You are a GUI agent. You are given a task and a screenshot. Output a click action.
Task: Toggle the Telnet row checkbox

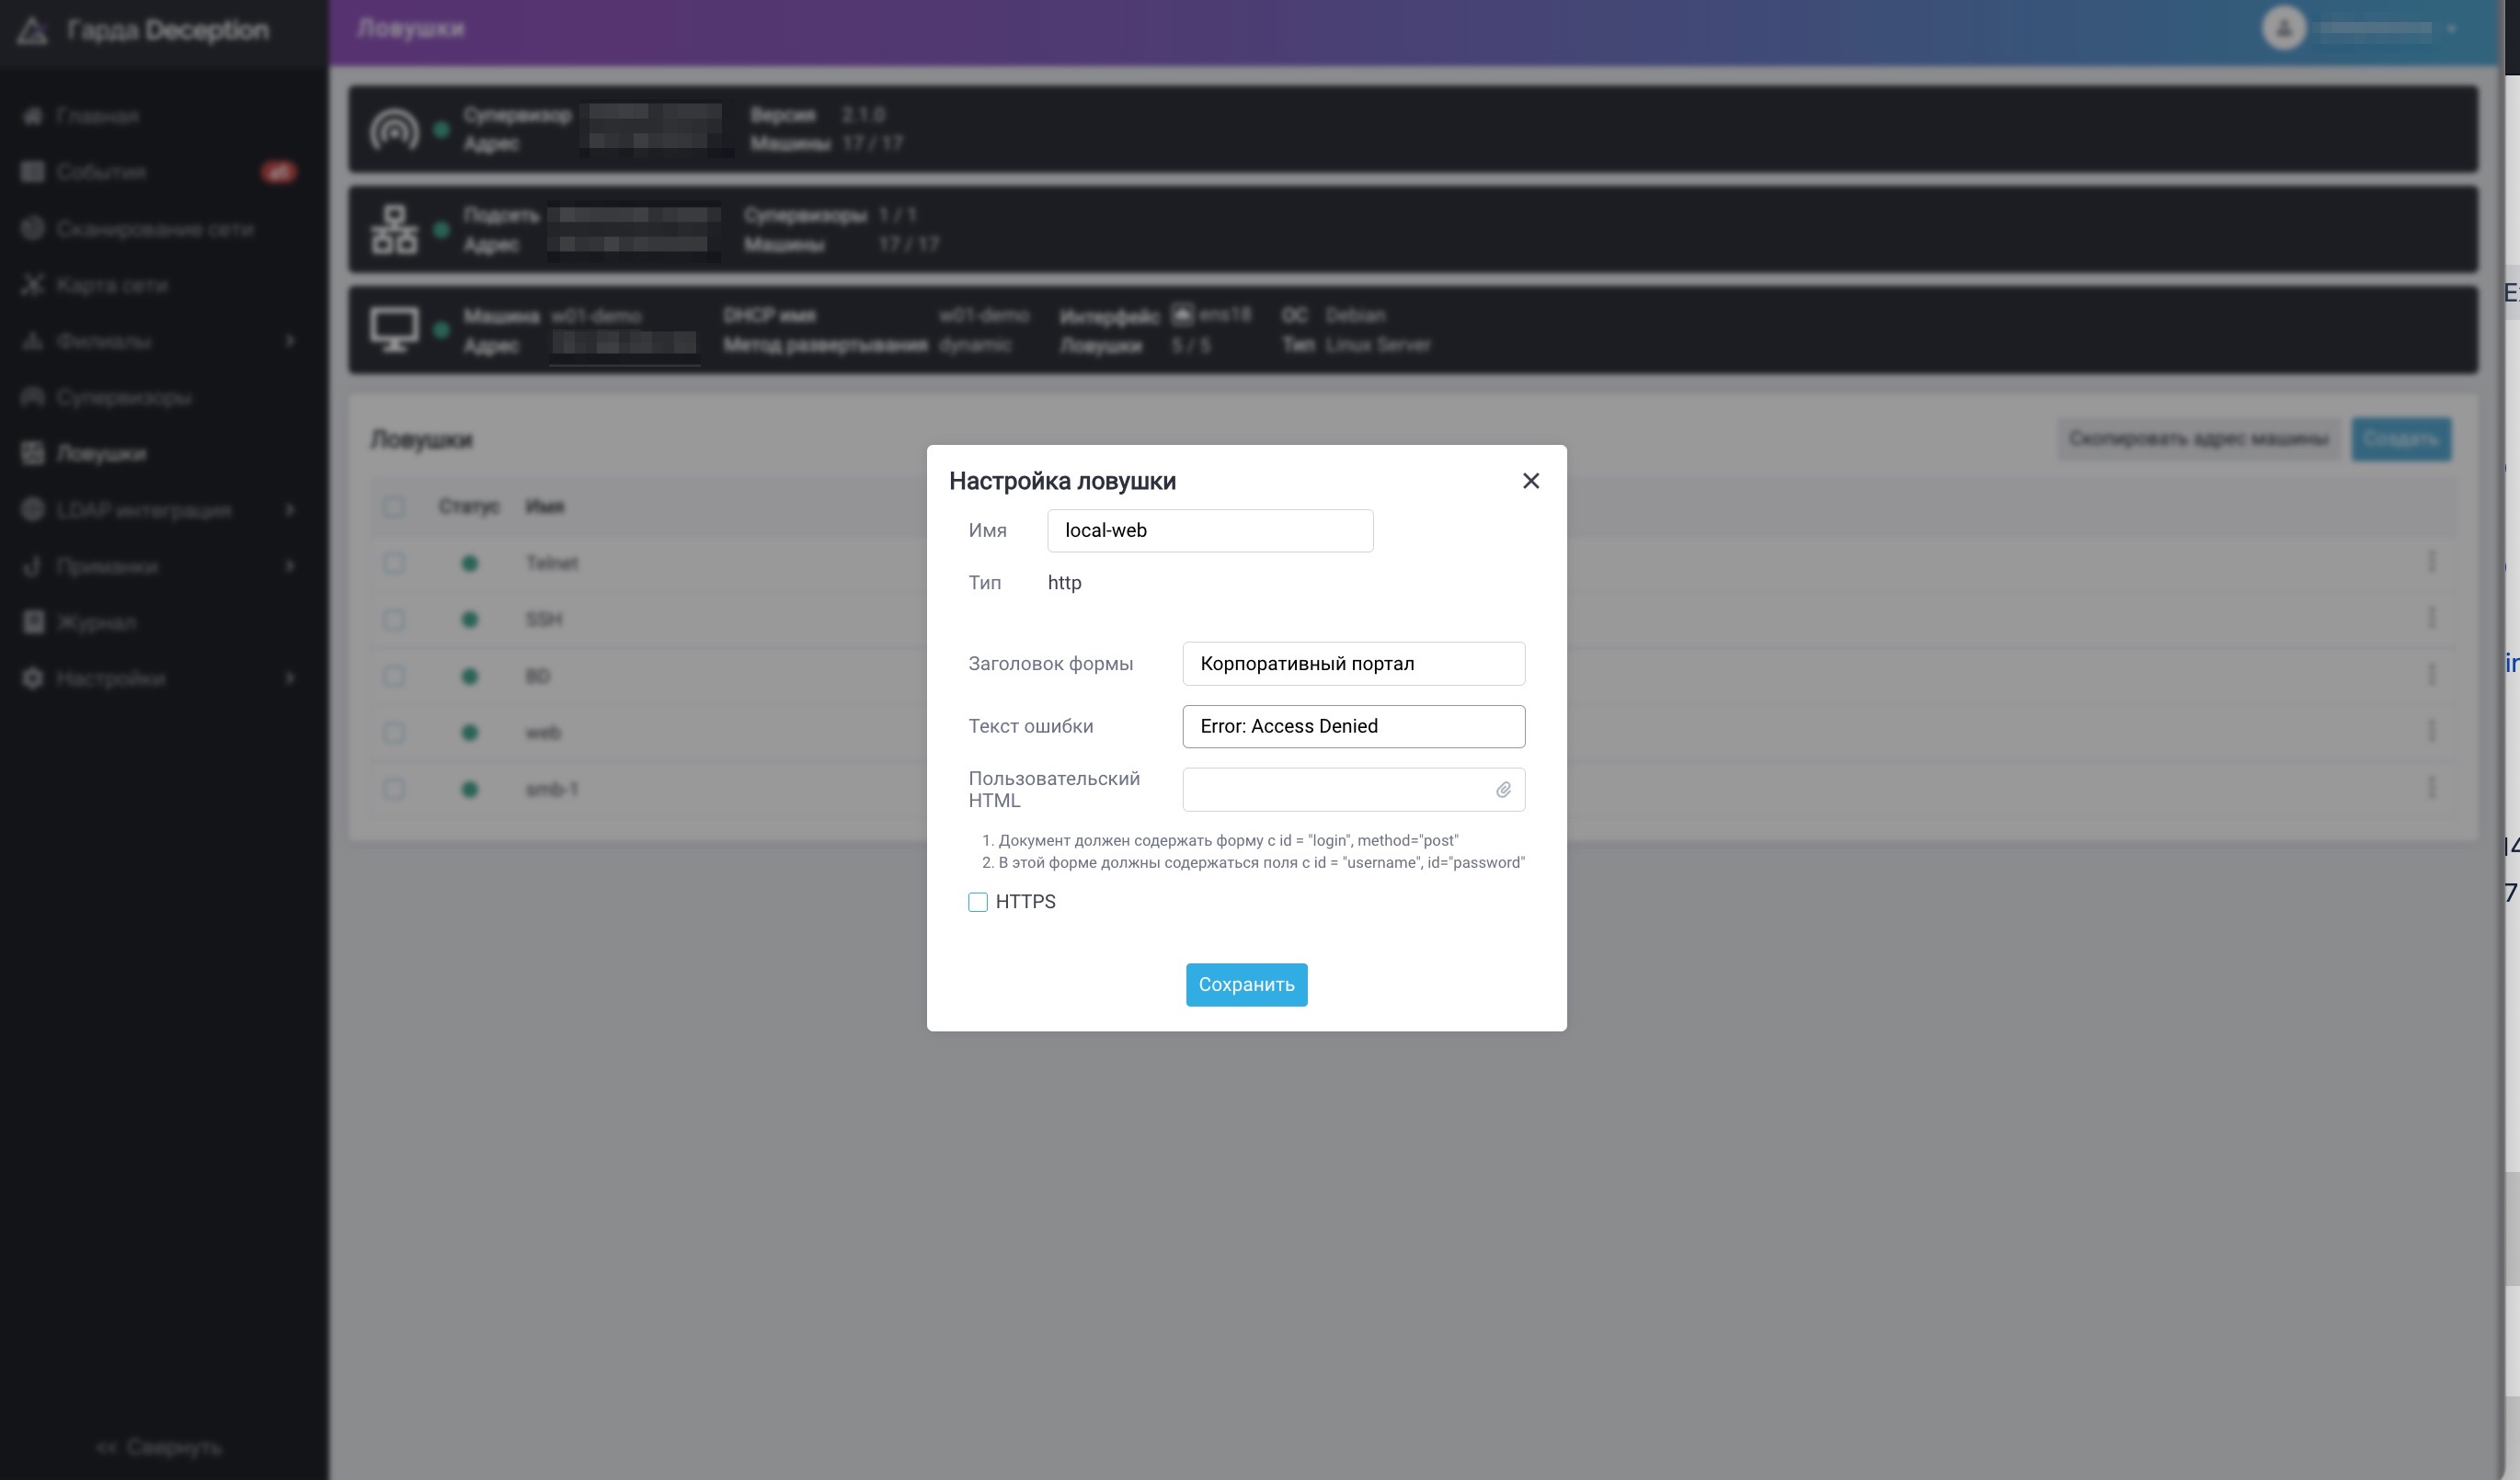pyautogui.click(x=394, y=564)
